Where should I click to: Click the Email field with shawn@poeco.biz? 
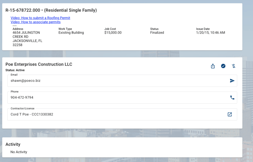coord(117,81)
